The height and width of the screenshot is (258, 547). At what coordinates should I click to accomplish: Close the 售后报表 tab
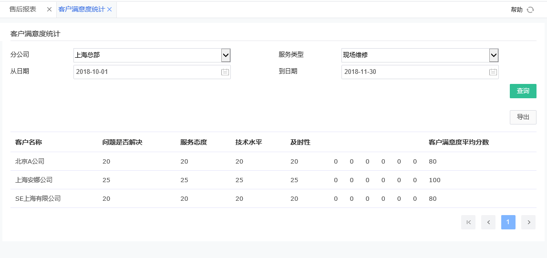coord(49,10)
